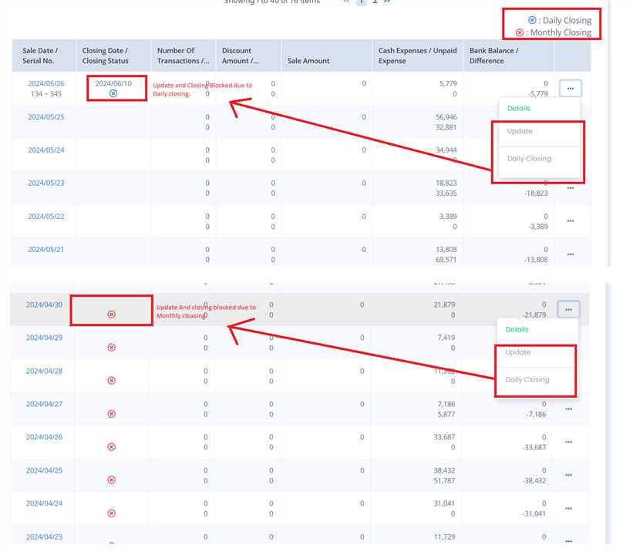The image size is (633, 555).
Task: Click the monthly closing icon in the 2024/04/29 row
Action: point(111,347)
